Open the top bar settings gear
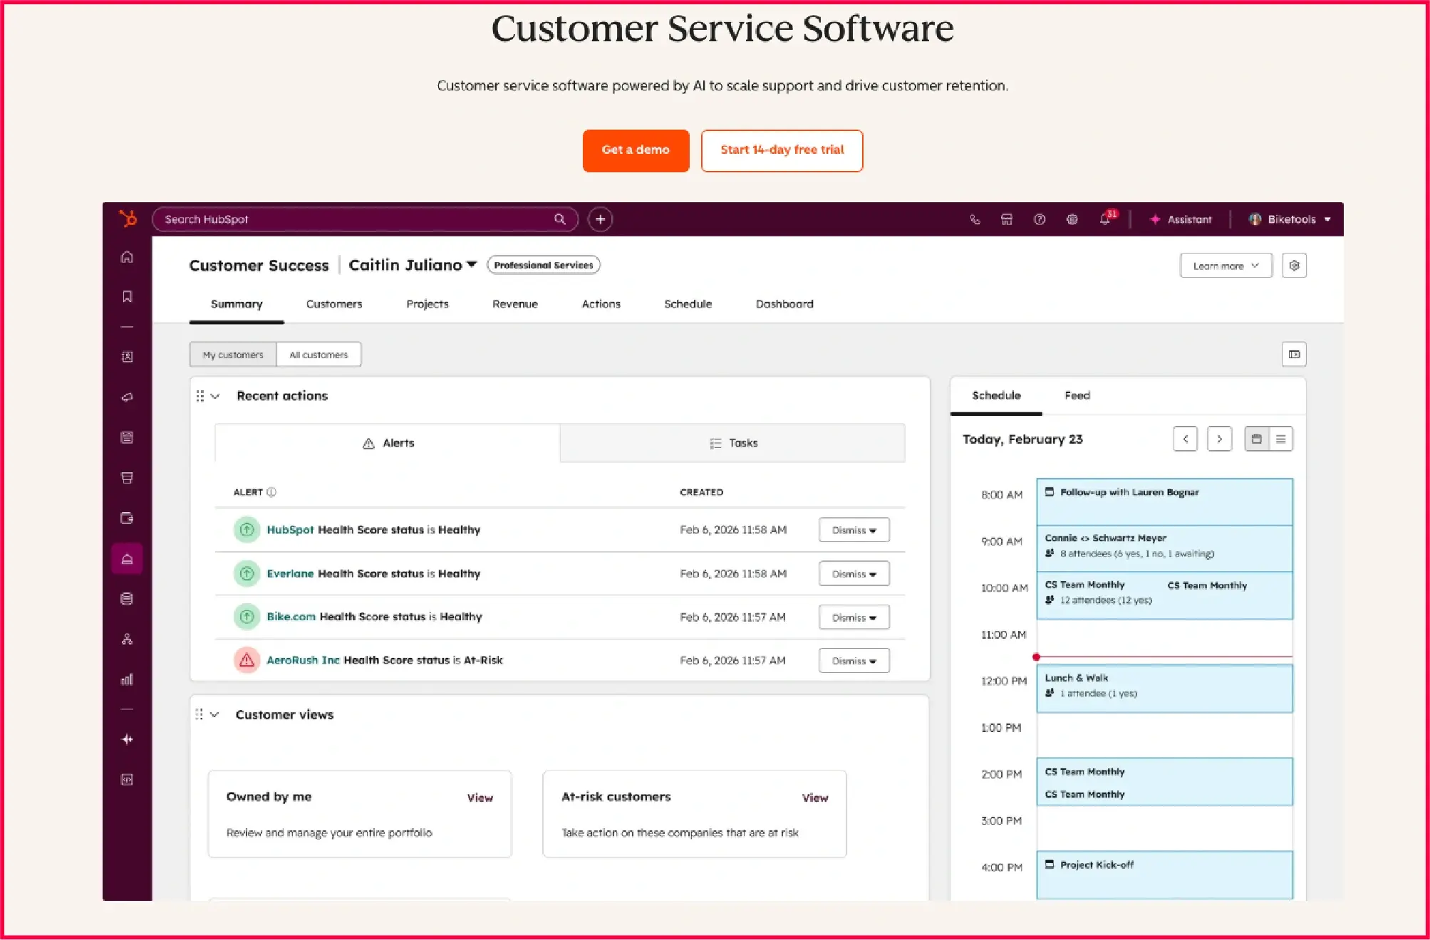 click(x=1072, y=219)
